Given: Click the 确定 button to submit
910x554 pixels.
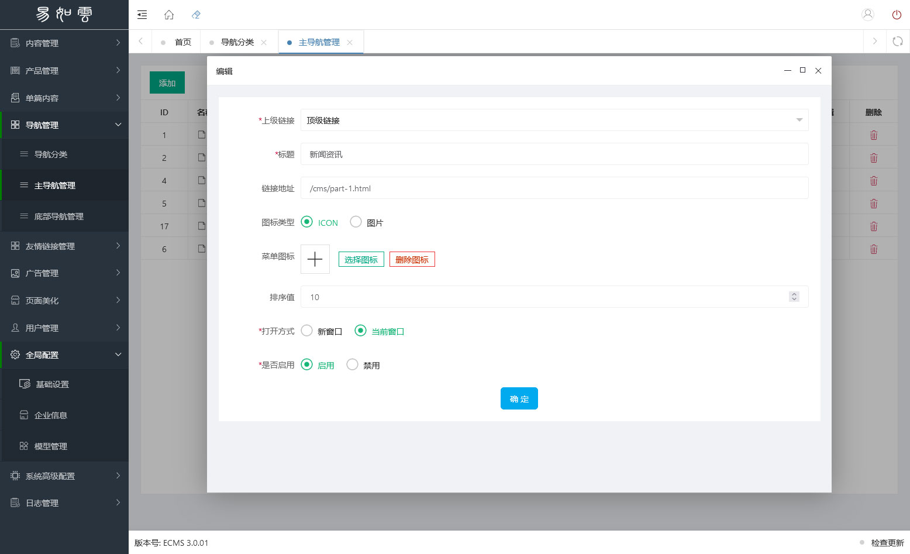Looking at the screenshot, I should (519, 398).
